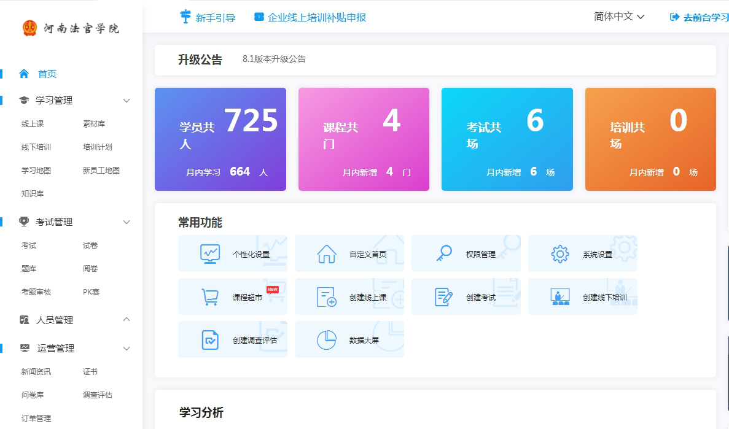Open 考试 under 考试管理
Viewport: 729px width, 429px height.
click(x=29, y=245)
